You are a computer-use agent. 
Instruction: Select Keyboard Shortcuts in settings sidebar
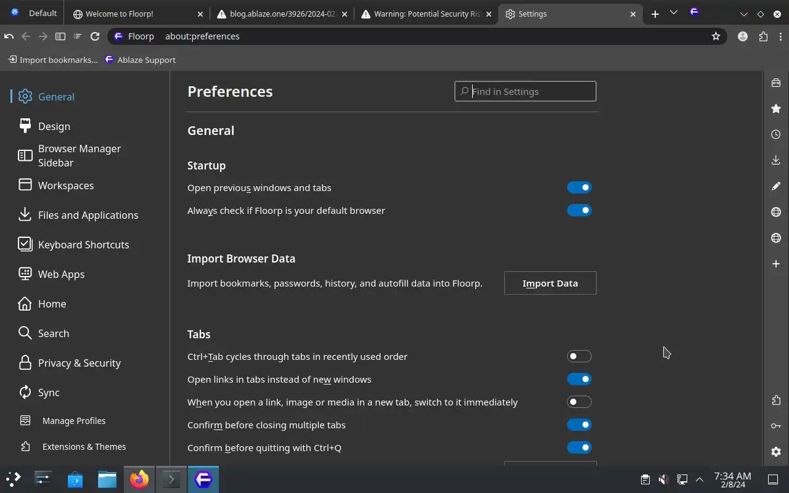(83, 245)
